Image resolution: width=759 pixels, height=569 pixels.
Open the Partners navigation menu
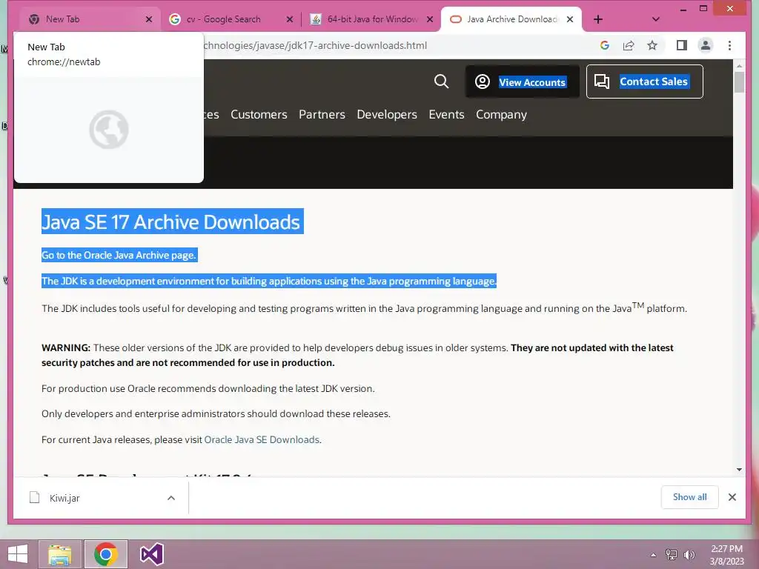[x=322, y=115]
